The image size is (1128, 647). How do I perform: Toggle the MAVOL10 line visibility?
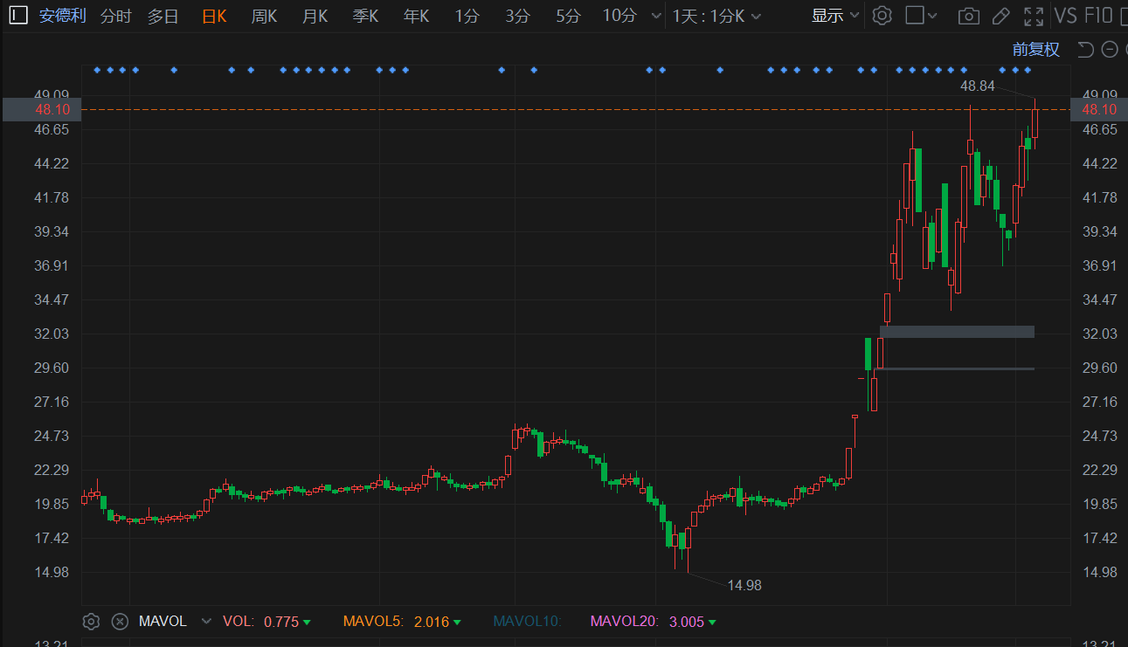(526, 622)
